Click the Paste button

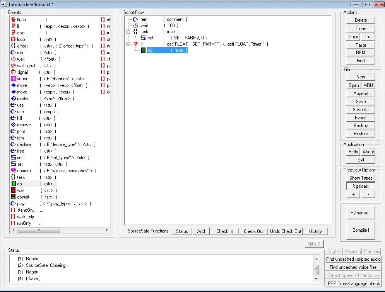(361, 45)
